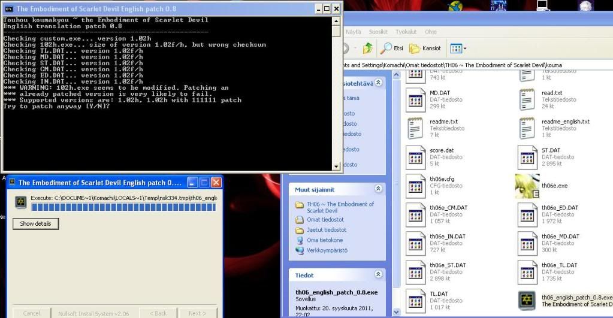Select the TL.DAT file icon

pos(415,301)
